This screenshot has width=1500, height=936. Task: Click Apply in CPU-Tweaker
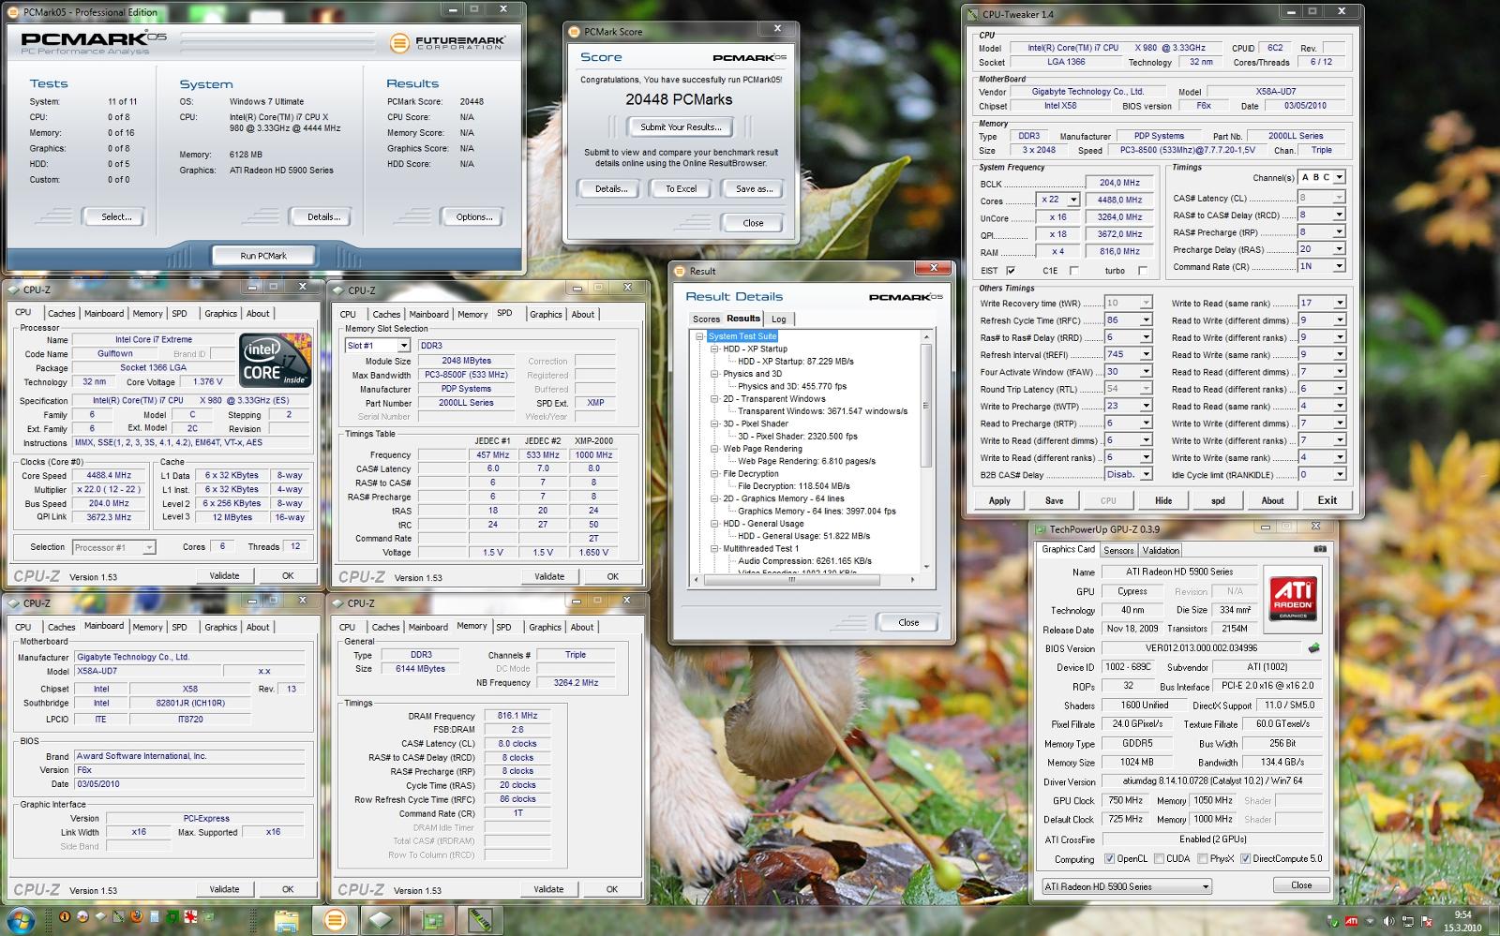(999, 500)
